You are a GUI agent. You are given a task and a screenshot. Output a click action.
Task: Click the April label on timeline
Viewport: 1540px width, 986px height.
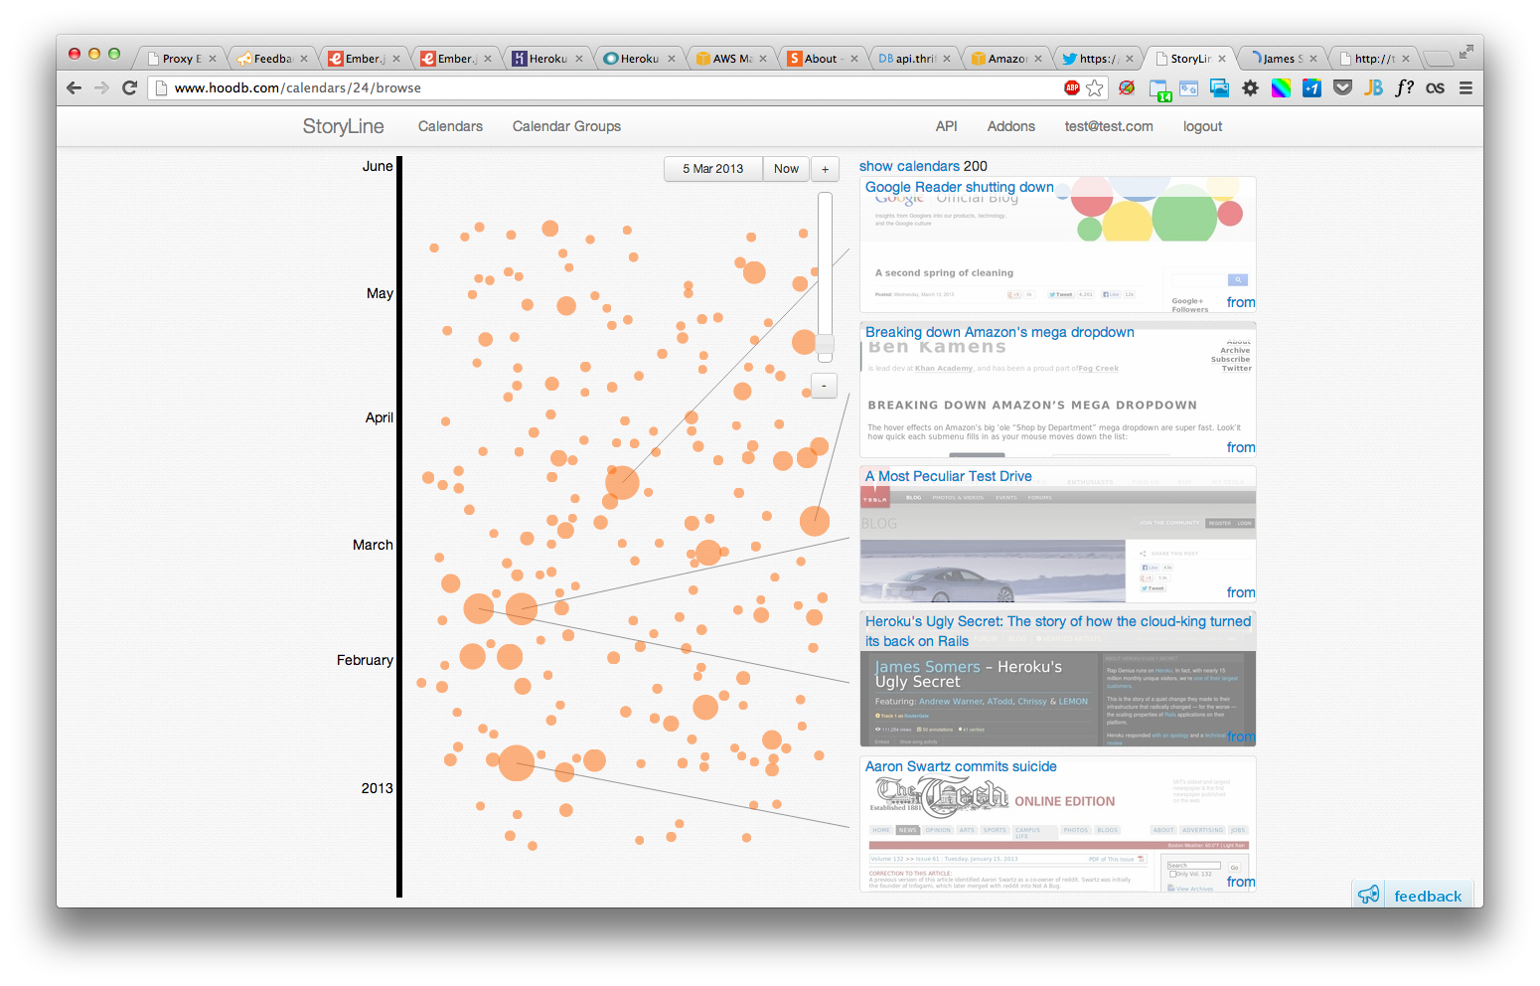tap(380, 417)
